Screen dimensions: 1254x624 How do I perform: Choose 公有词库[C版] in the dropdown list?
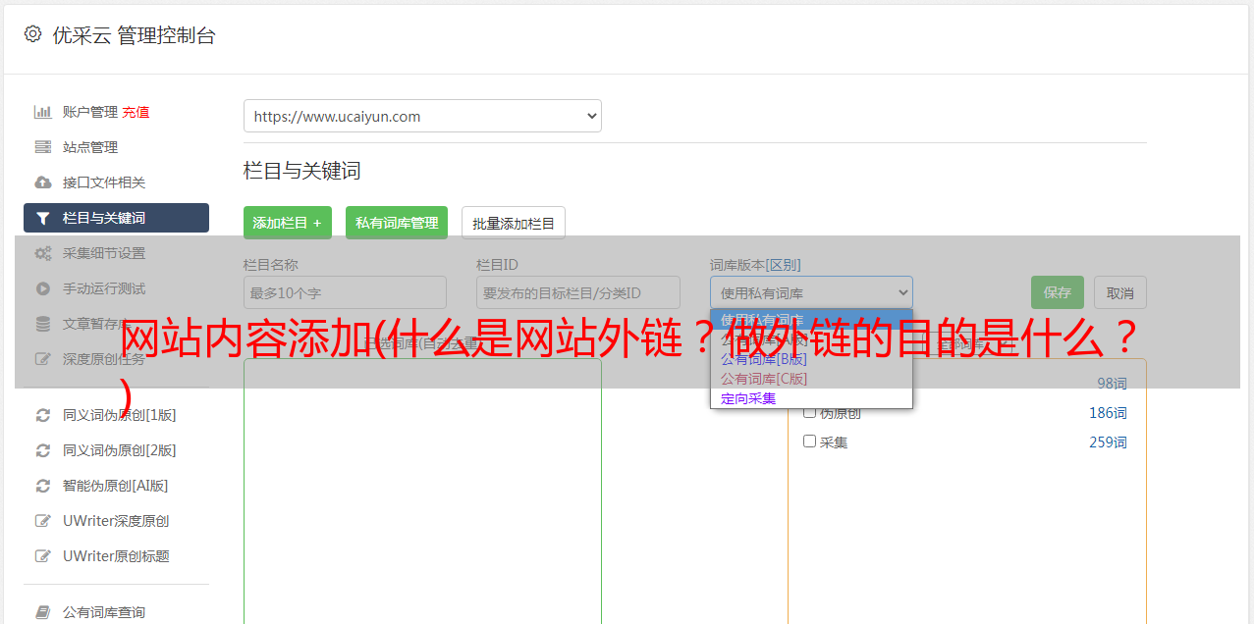[763, 379]
